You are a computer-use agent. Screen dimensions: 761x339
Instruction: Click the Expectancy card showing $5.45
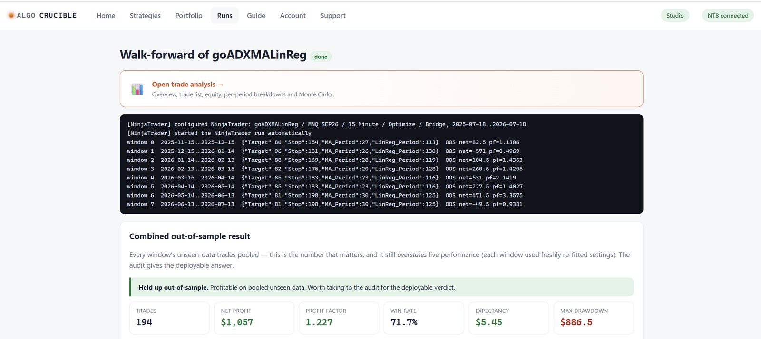[x=508, y=318]
